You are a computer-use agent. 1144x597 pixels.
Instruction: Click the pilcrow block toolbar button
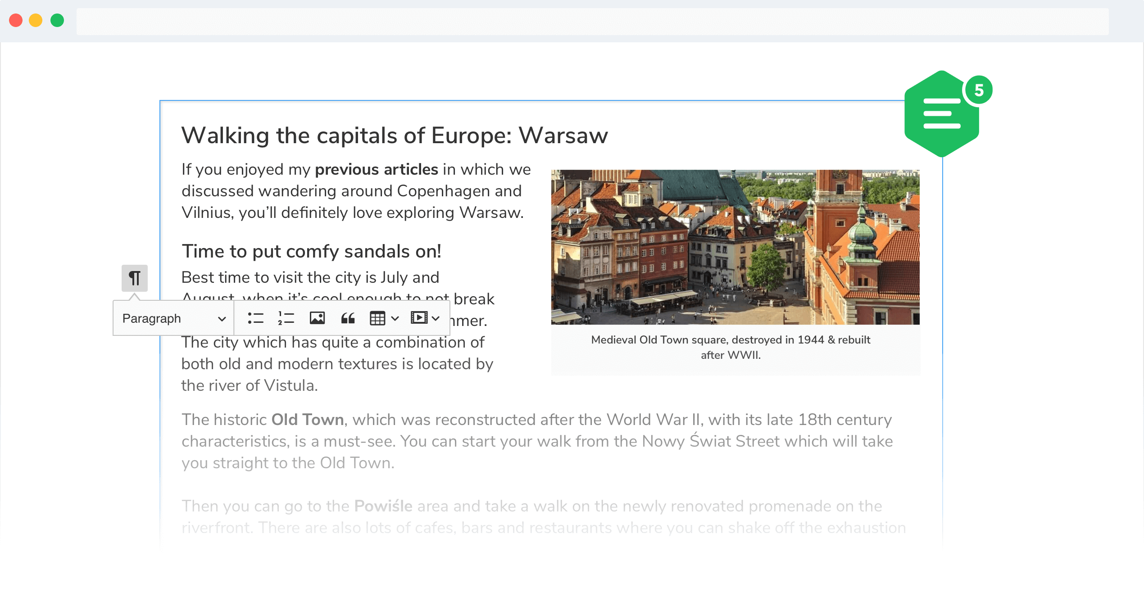[134, 278]
